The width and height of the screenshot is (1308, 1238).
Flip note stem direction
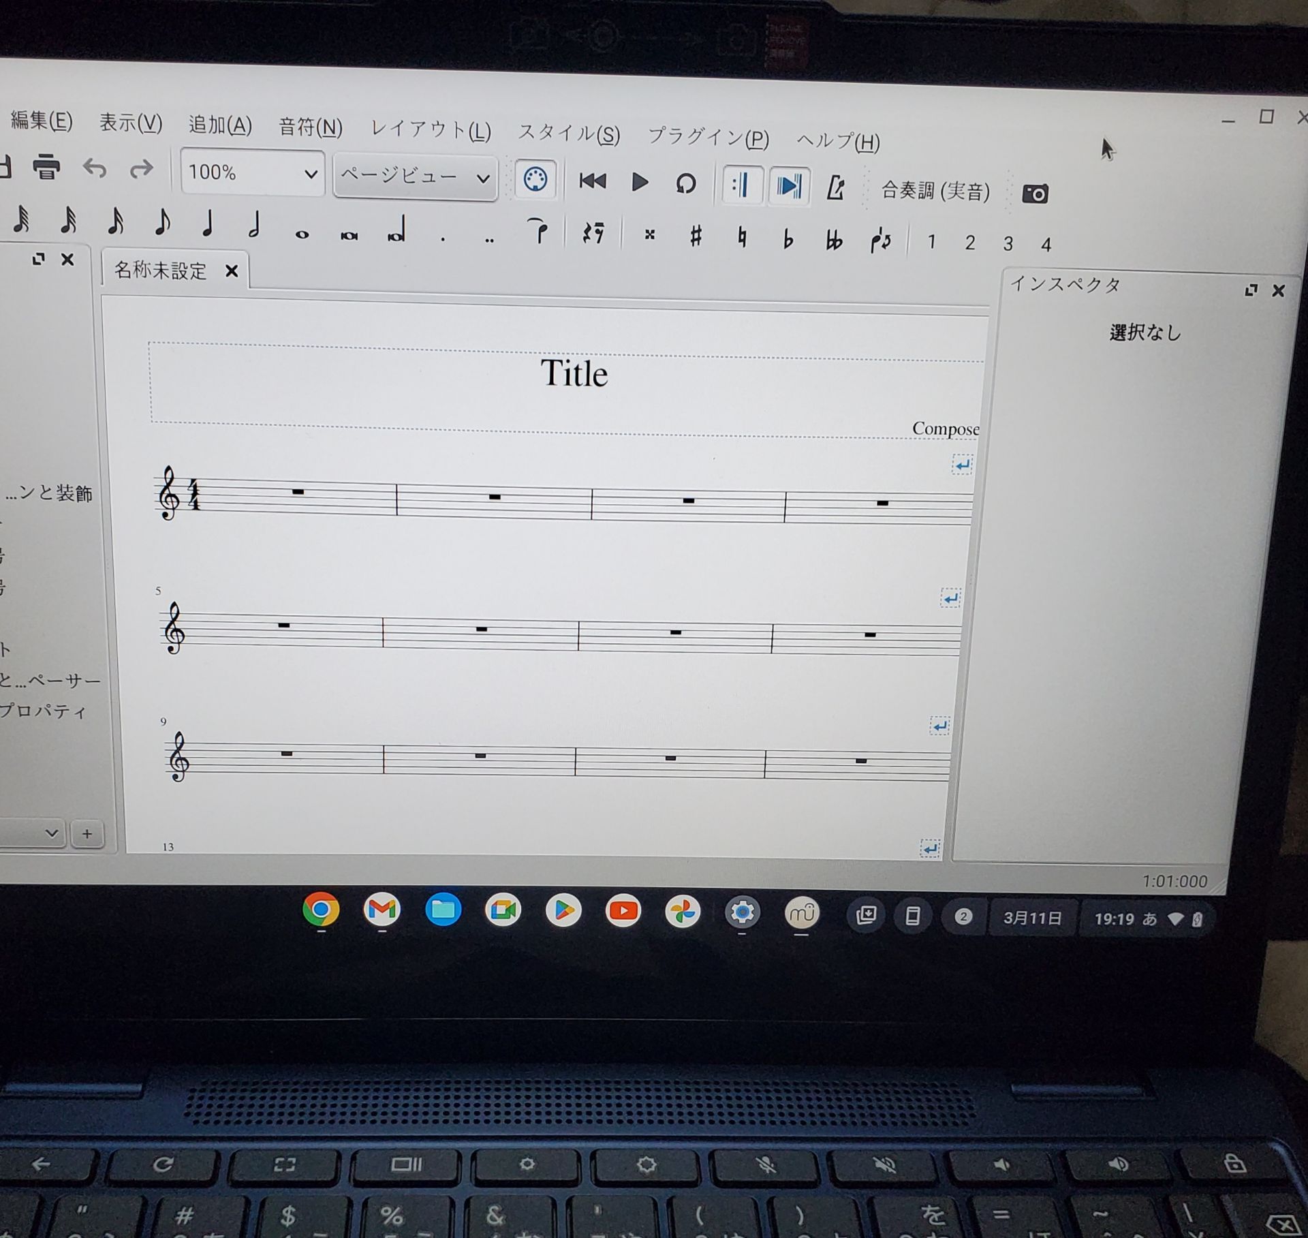(x=880, y=241)
